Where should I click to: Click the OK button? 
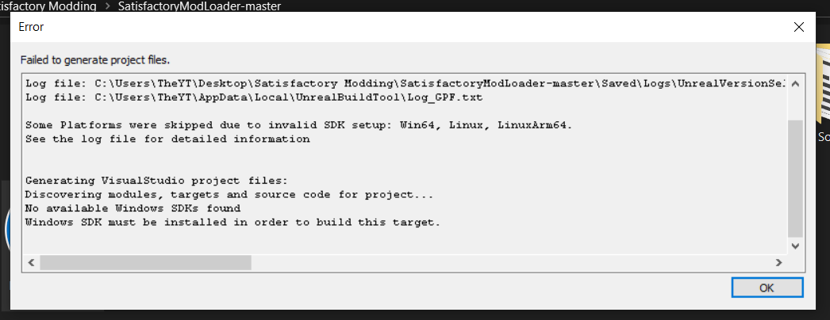point(767,288)
